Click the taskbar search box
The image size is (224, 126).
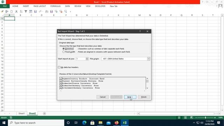coord(36,123)
